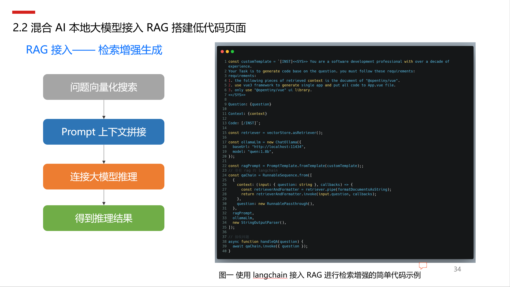510x287 pixels.
Task: Click the orange comment bubble icon
Action: [x=423, y=266]
